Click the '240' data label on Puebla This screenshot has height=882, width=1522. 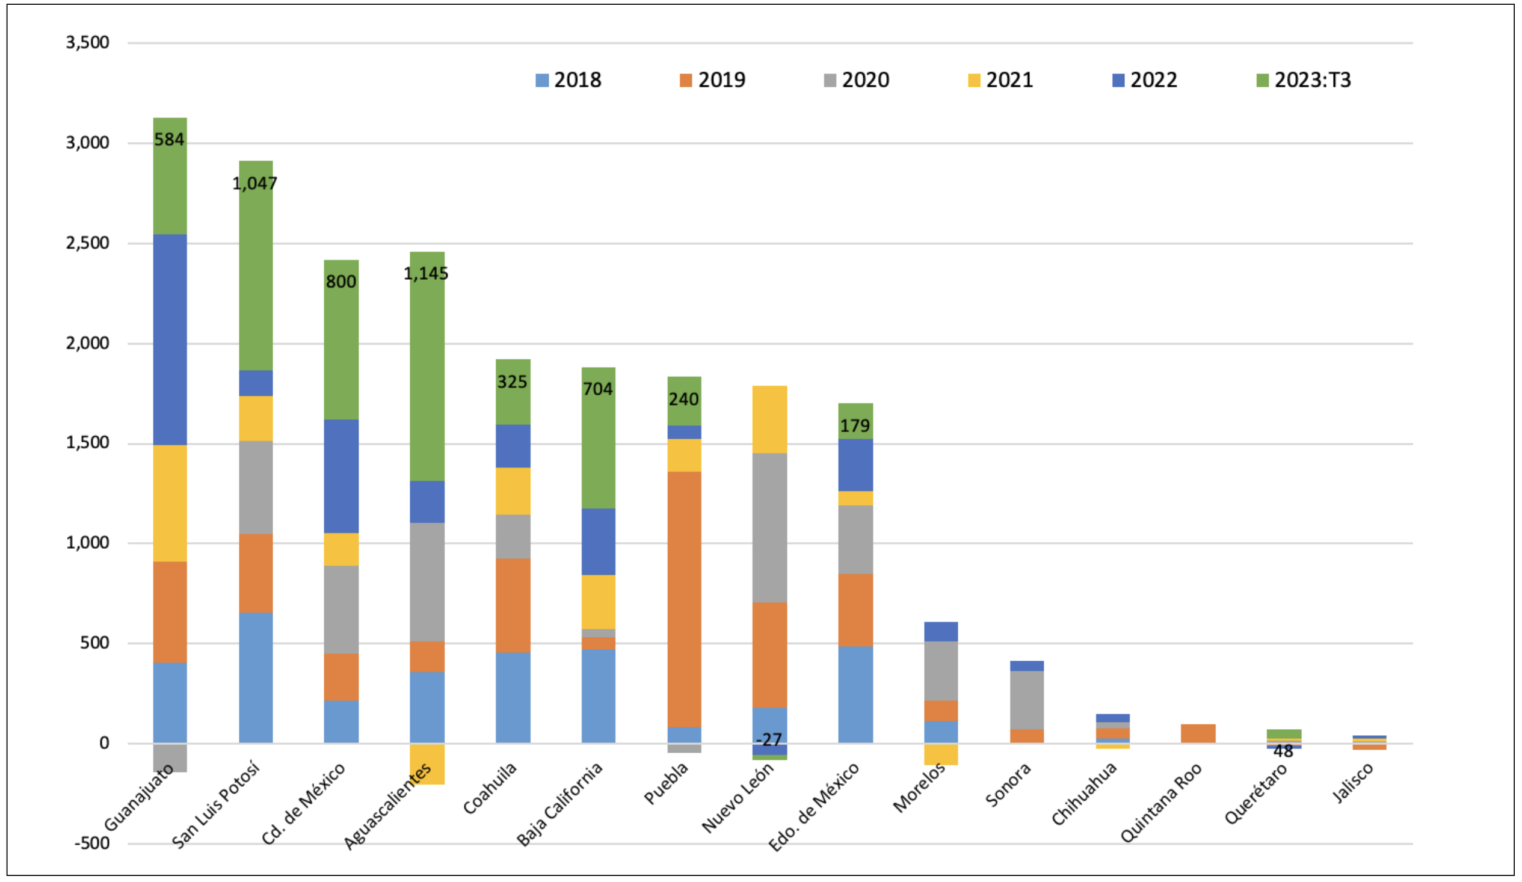click(683, 399)
